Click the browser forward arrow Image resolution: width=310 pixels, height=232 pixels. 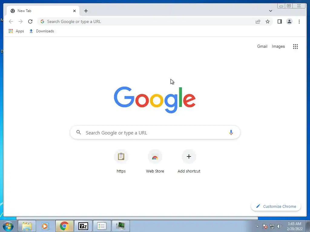point(21,21)
